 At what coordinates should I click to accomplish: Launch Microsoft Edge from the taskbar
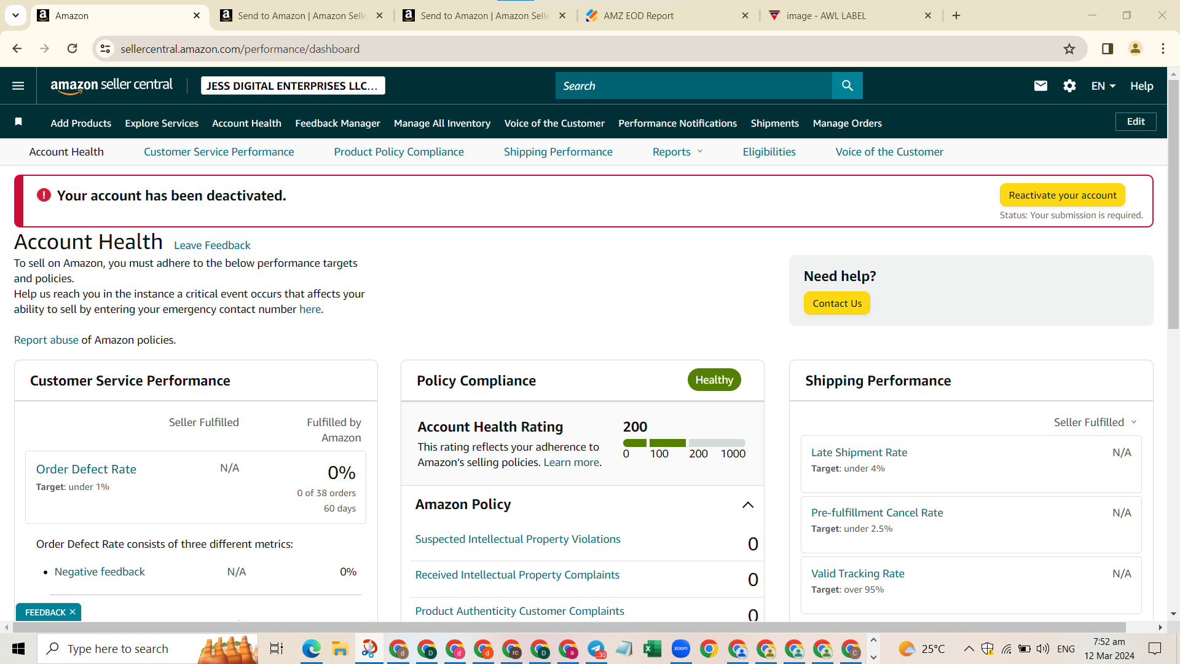(311, 649)
